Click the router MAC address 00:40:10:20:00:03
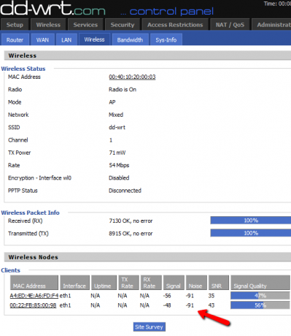The width and height of the screenshot is (291, 336). [x=132, y=77]
